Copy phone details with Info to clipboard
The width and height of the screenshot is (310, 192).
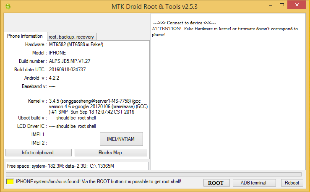[x=38, y=153]
